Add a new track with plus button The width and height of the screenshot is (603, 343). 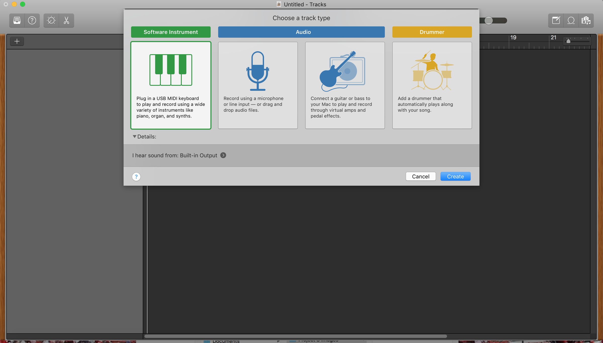(x=17, y=41)
